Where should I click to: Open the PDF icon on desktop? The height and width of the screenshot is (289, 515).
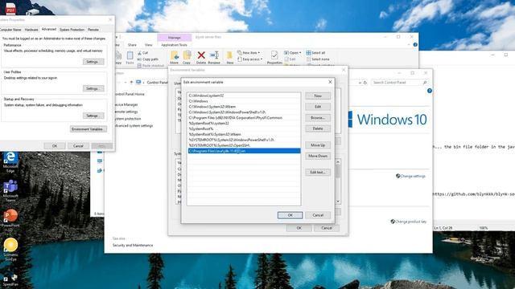point(10,8)
